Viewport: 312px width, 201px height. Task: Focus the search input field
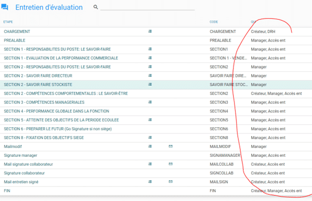148,7
